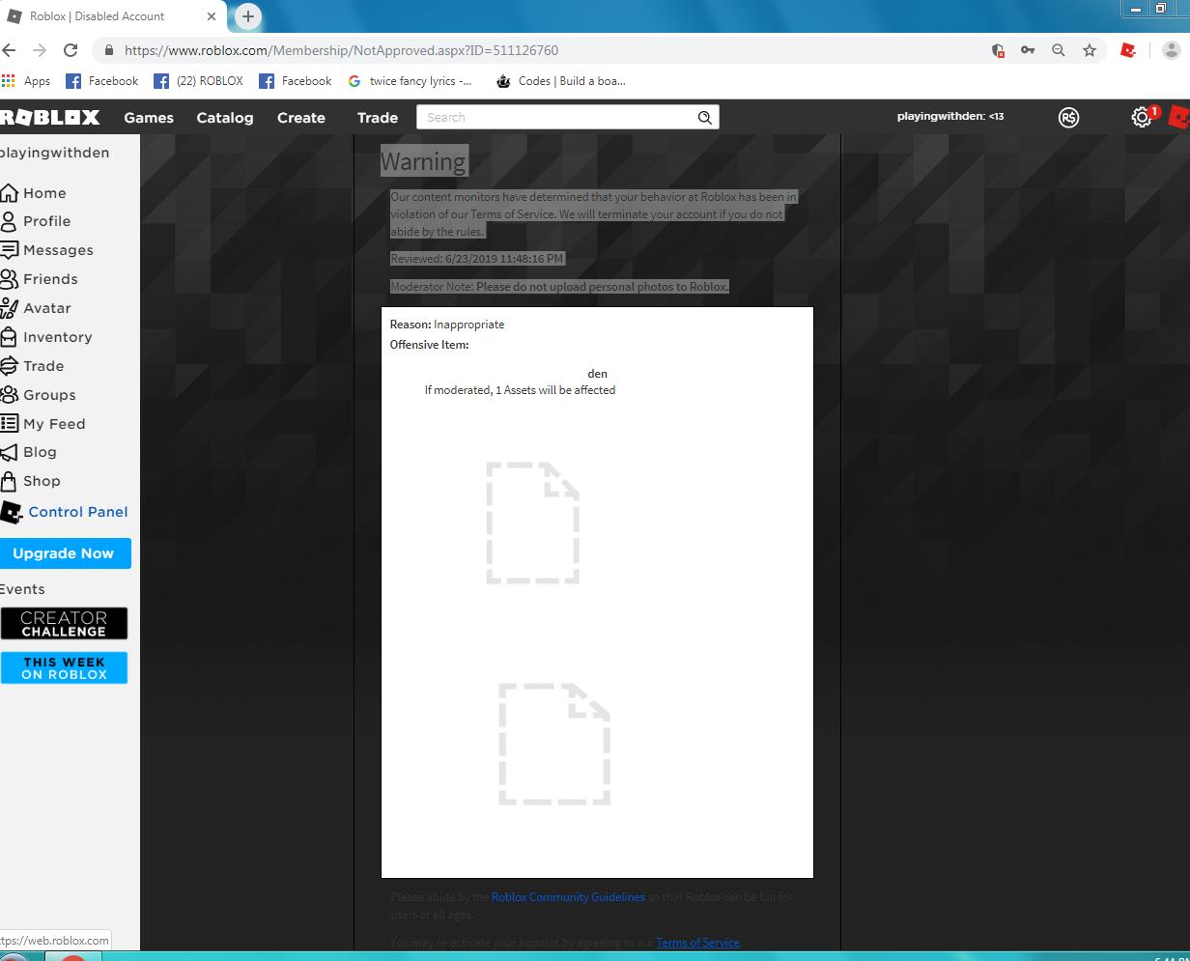Open Blog in the sidebar
Screen dimensions: 1190x961
click(x=30, y=452)
